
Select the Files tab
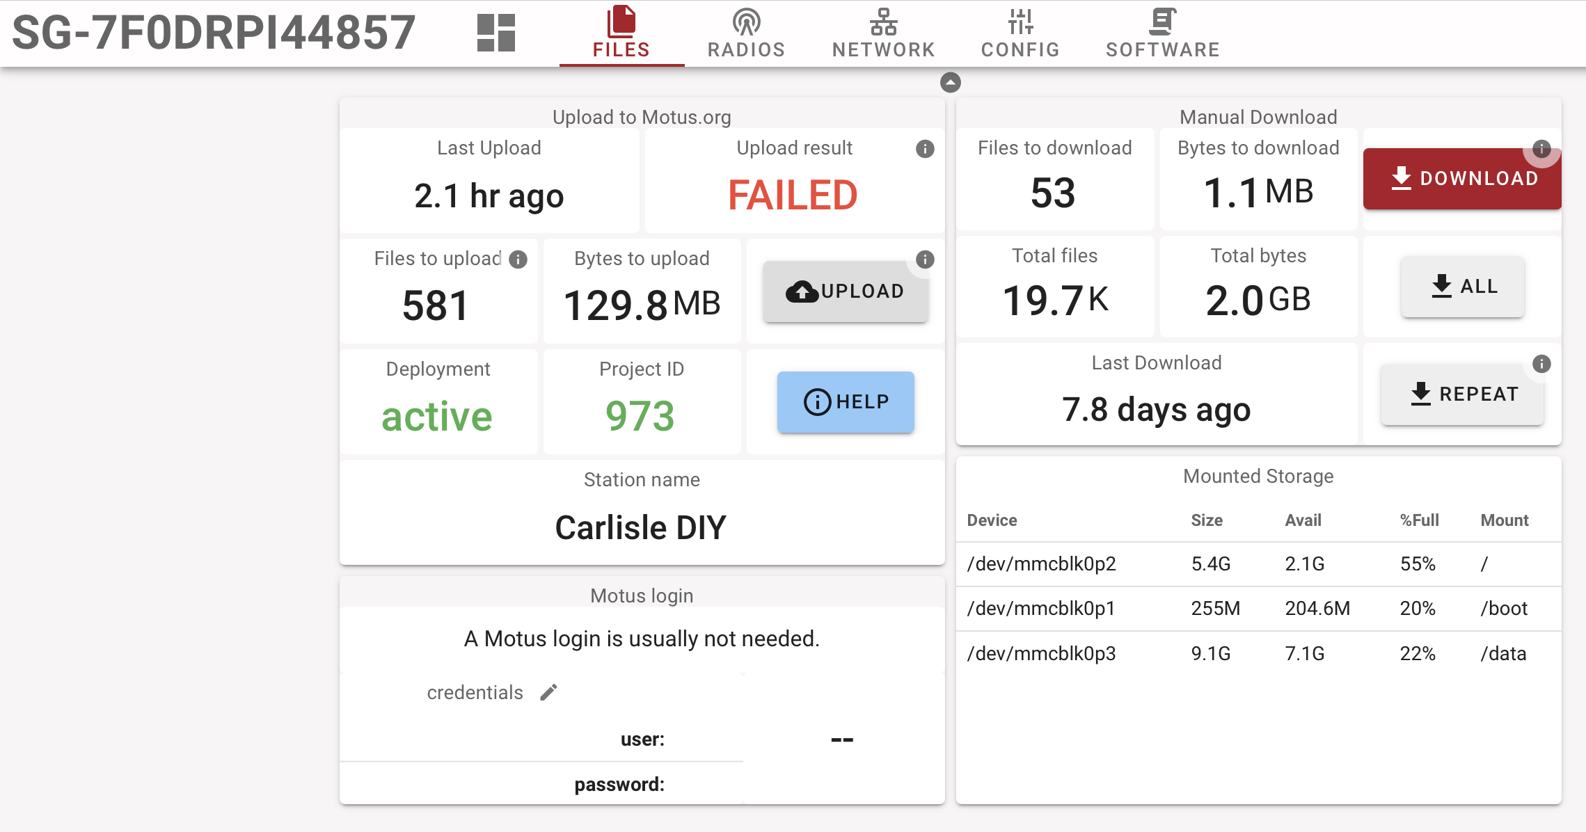pyautogui.click(x=621, y=33)
